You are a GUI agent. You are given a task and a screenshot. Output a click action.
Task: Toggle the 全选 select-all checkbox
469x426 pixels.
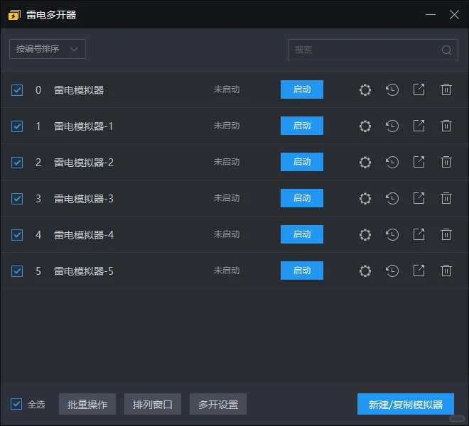pos(16,404)
